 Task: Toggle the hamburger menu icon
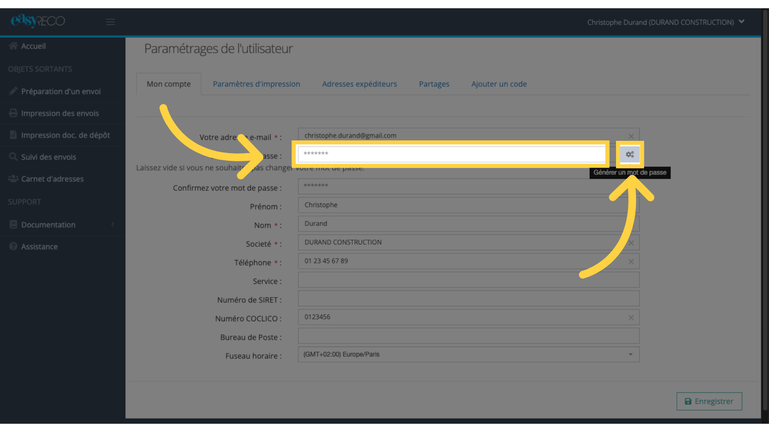point(111,22)
